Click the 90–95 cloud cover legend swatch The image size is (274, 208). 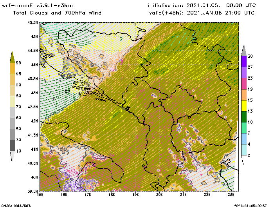[13, 79]
